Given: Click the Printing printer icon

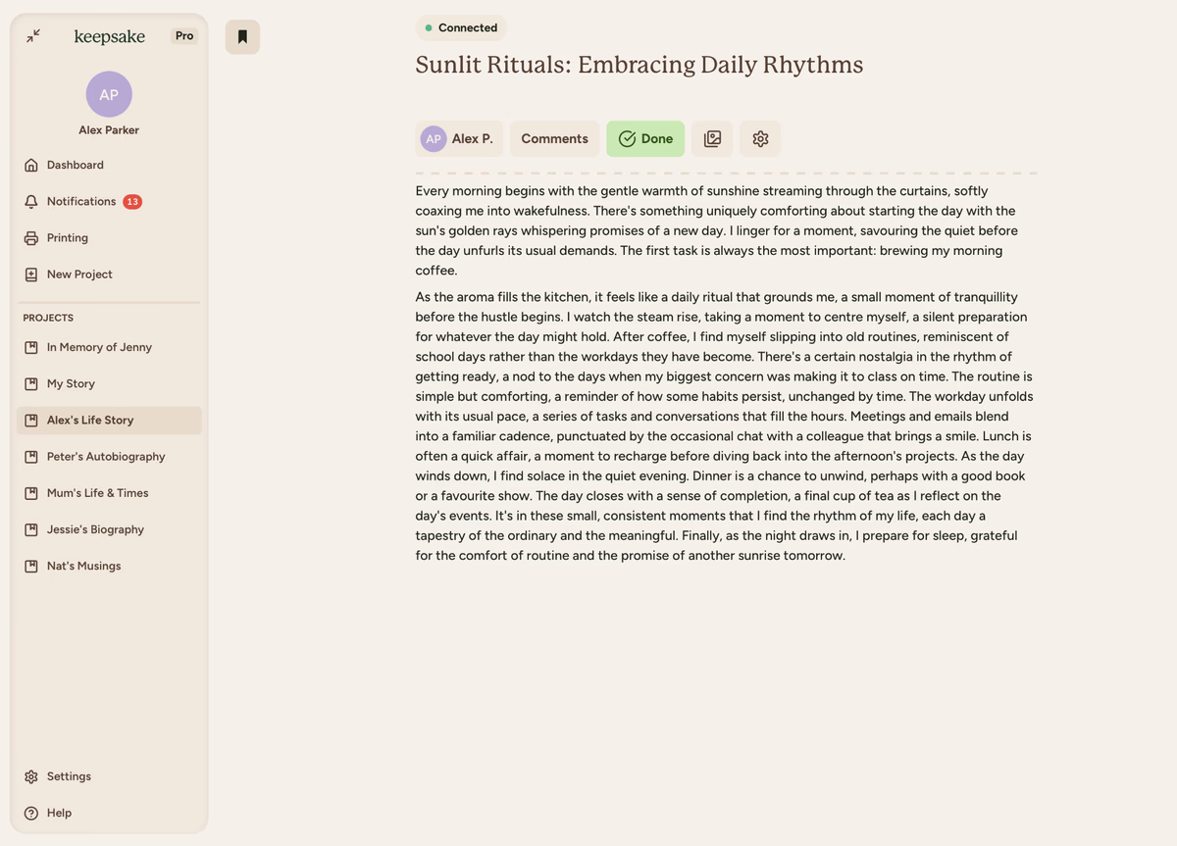Looking at the screenshot, I should click(x=31, y=238).
